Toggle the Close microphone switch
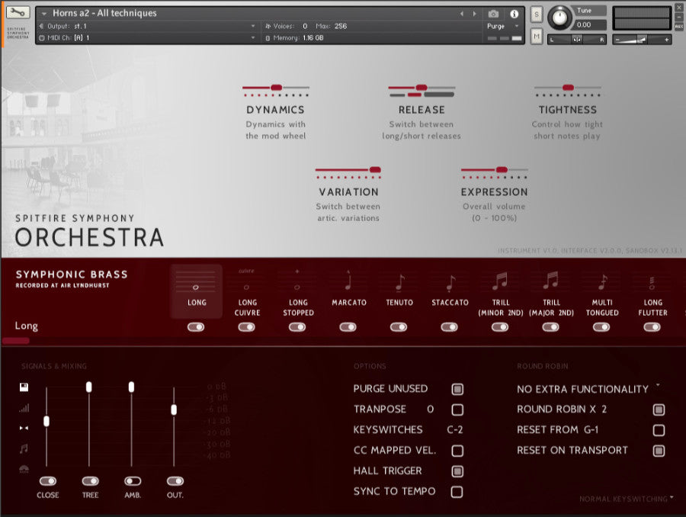The height and width of the screenshot is (517, 686). coord(48,481)
